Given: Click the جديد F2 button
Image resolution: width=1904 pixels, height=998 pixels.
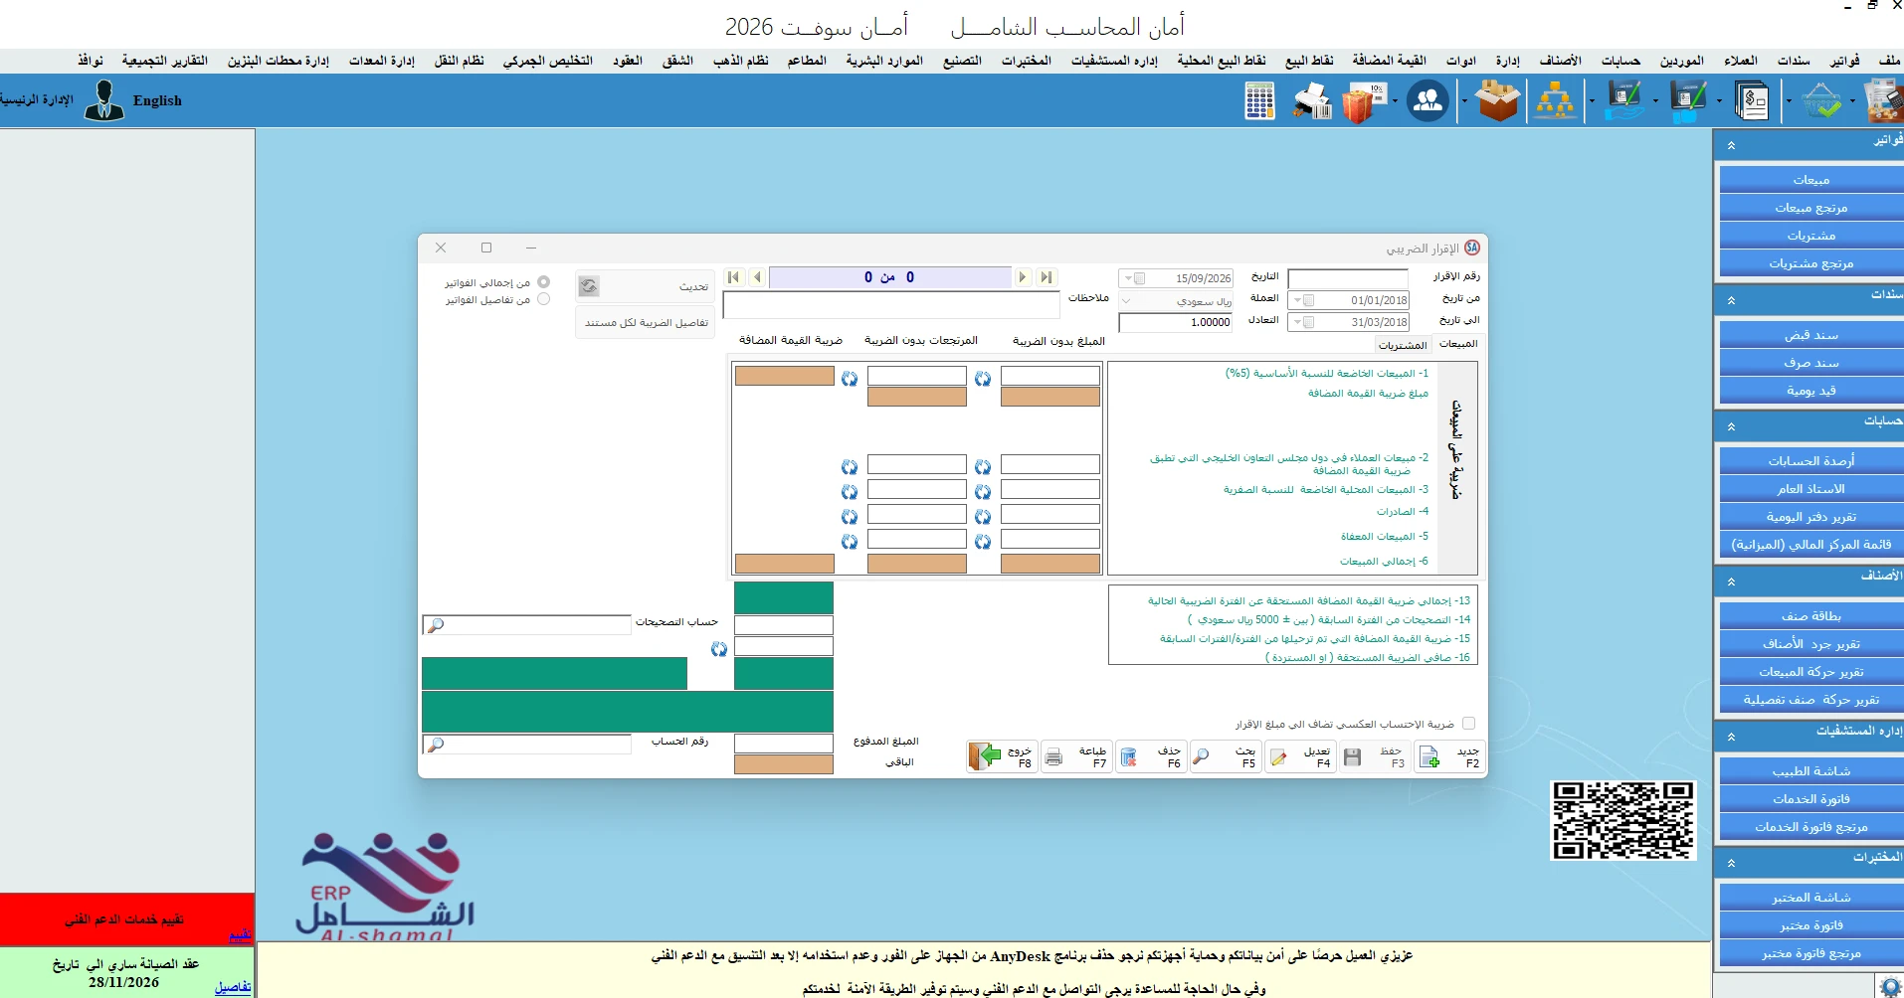Looking at the screenshot, I should pos(1449,756).
